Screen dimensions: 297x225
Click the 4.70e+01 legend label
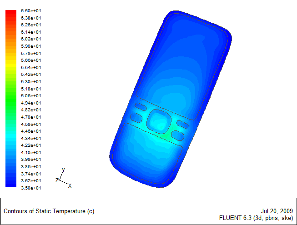click(x=31, y=117)
